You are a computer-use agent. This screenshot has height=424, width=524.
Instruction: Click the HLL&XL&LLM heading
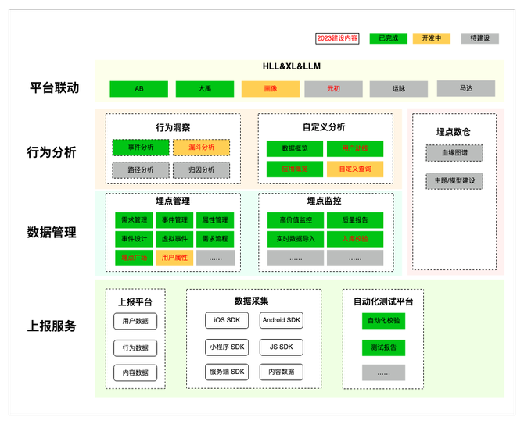click(292, 66)
